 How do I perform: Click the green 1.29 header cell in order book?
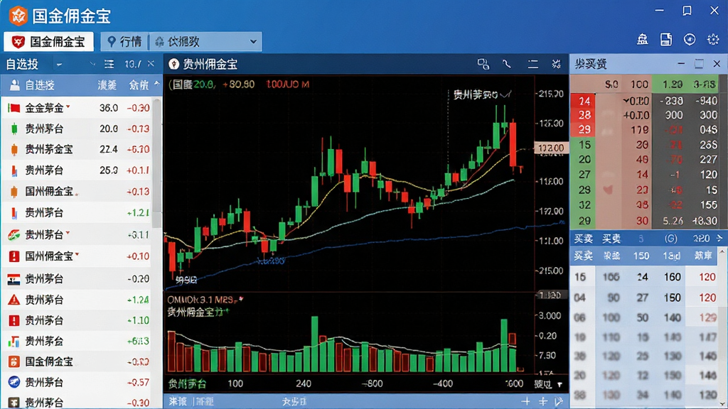pos(673,84)
